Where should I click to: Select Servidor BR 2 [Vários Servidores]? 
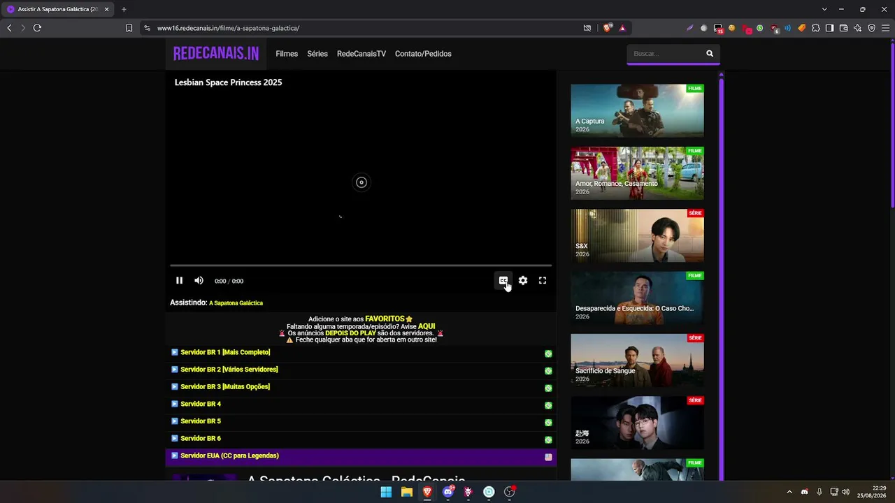click(361, 370)
